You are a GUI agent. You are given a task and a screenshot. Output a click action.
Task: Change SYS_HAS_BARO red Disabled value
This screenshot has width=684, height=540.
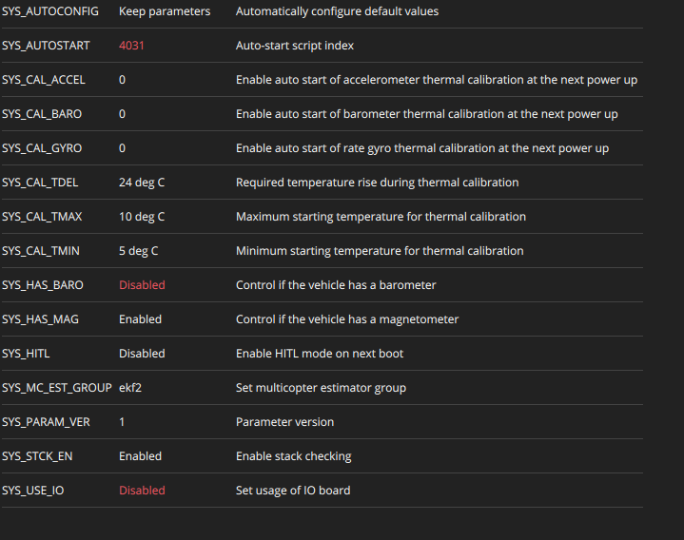(142, 285)
